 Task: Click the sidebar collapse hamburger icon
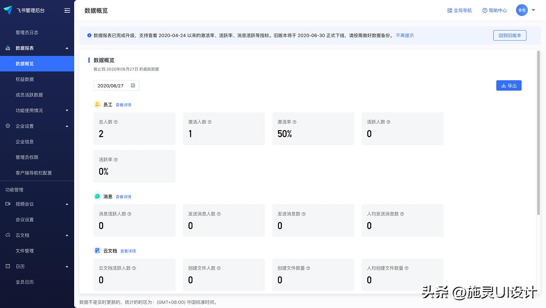(67, 10)
